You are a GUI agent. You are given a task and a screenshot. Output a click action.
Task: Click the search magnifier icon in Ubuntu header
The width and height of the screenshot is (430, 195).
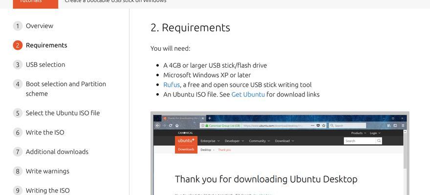(x=379, y=141)
